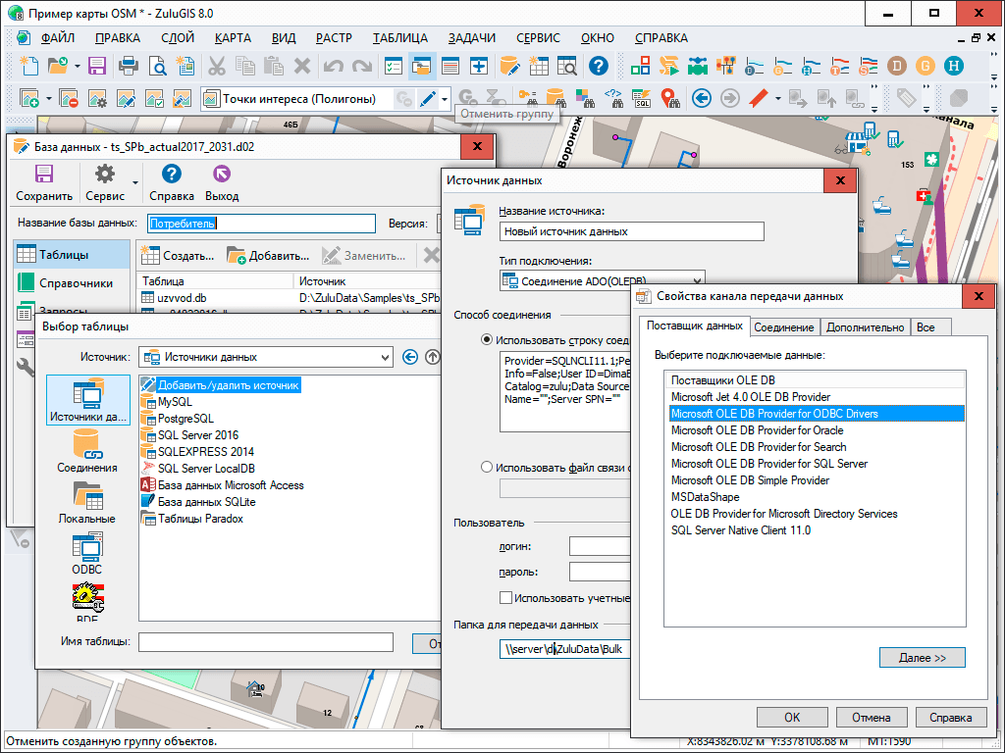Enable the 'Использовать учетные' checkbox
Image resolution: width=1005 pixels, height=753 pixels.
click(x=505, y=597)
